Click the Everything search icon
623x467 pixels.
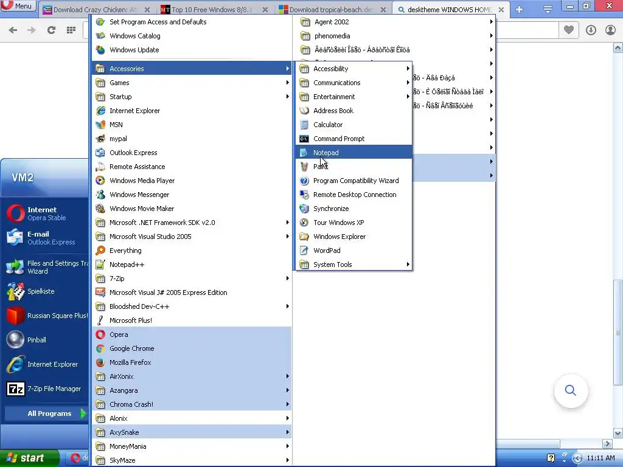tap(100, 251)
